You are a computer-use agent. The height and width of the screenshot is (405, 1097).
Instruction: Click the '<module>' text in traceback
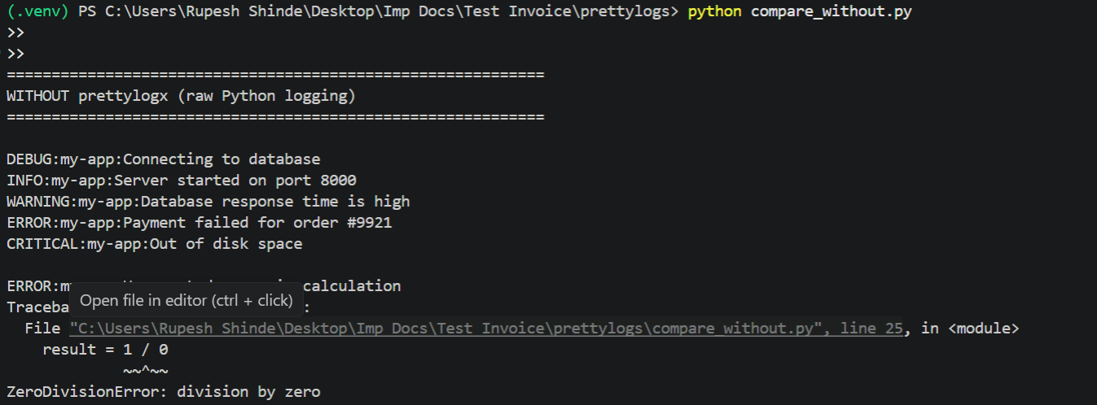pyautogui.click(x=983, y=329)
